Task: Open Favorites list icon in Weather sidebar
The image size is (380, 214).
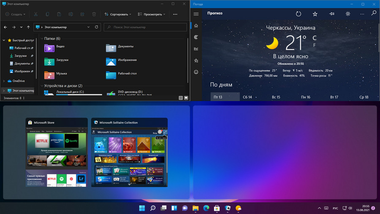Action: [196, 61]
